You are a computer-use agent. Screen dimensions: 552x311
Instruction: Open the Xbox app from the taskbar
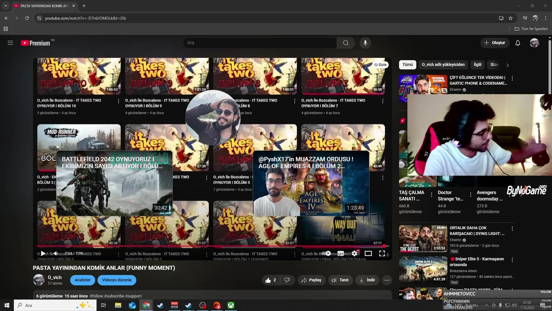(x=231, y=305)
